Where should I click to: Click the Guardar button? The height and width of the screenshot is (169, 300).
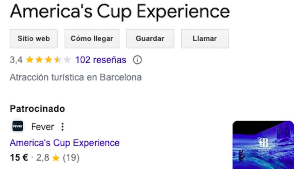pos(150,38)
